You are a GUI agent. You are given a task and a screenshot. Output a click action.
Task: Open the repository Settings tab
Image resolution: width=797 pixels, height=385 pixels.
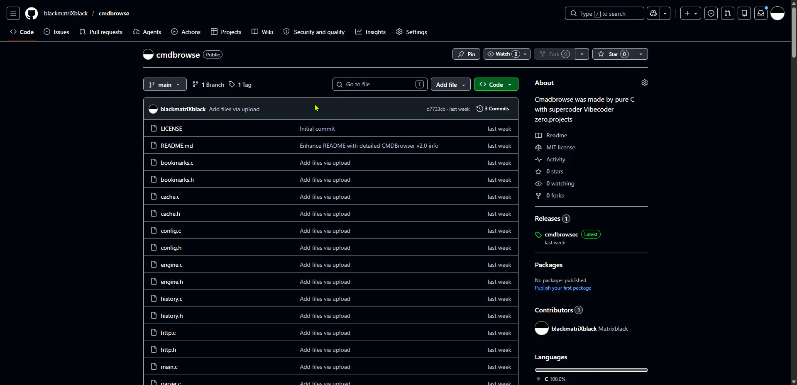pos(411,32)
